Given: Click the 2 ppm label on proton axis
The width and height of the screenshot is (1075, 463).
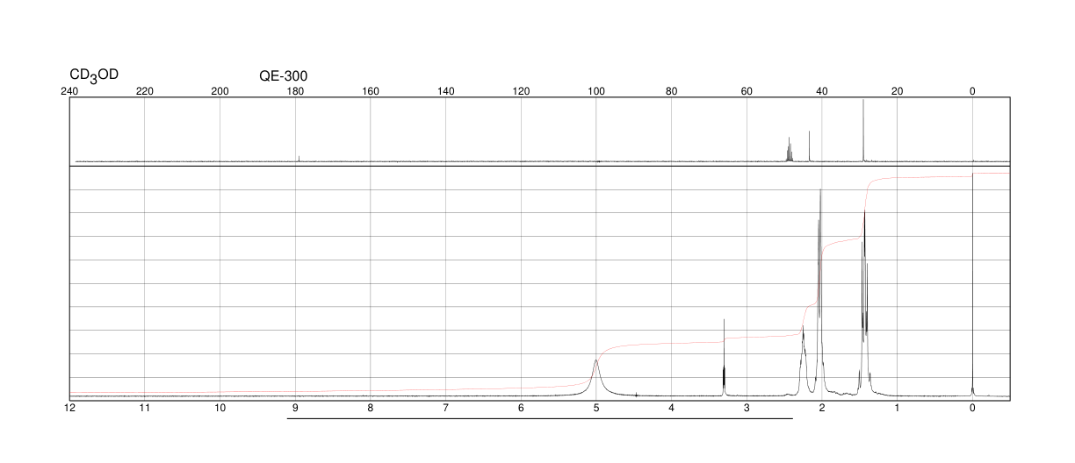Looking at the screenshot, I should pos(822,409).
